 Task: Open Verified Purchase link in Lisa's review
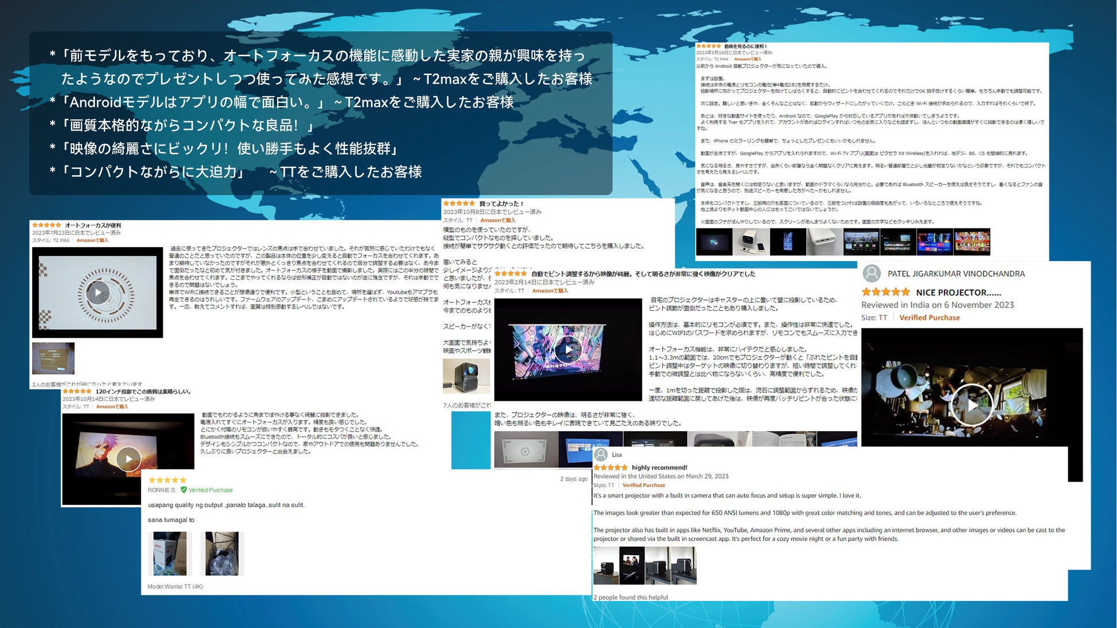pyautogui.click(x=643, y=485)
